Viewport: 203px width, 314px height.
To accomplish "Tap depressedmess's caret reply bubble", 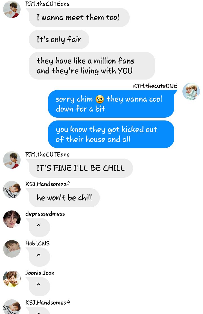I will coord(39,227).
